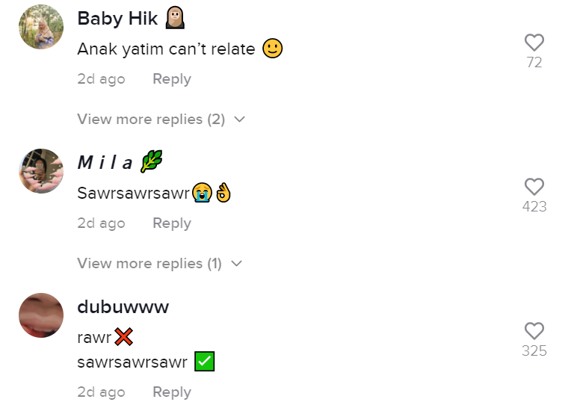Click the 423 likes count

click(x=534, y=207)
